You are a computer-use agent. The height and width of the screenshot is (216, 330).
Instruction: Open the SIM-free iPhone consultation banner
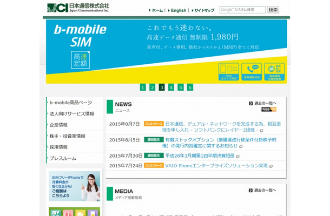[75, 186]
